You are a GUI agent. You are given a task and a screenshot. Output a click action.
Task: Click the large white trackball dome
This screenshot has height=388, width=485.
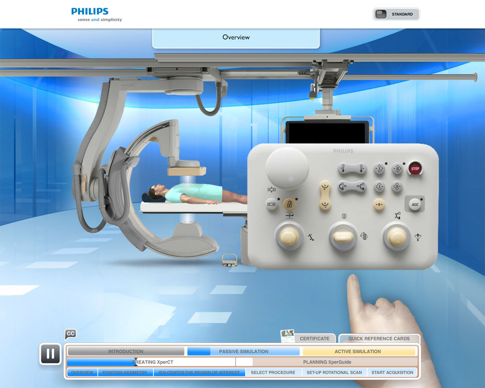coord(287,168)
